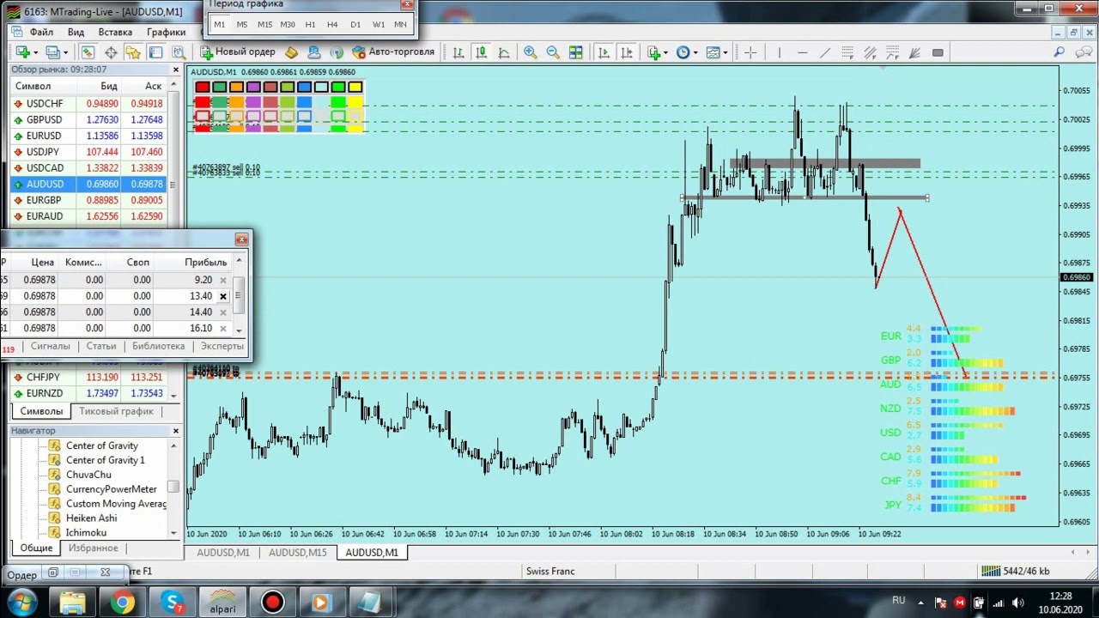The image size is (1099, 618).
Task: Toggle the Авто-торговля button
Action: (x=393, y=51)
